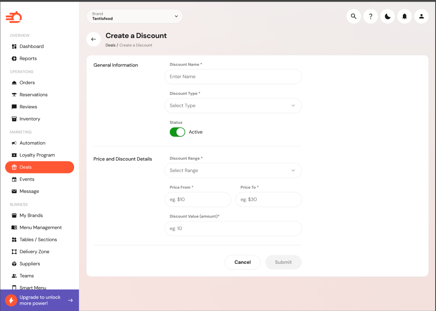
Task: Click the upgrade banner arrow
Action: pos(71,300)
